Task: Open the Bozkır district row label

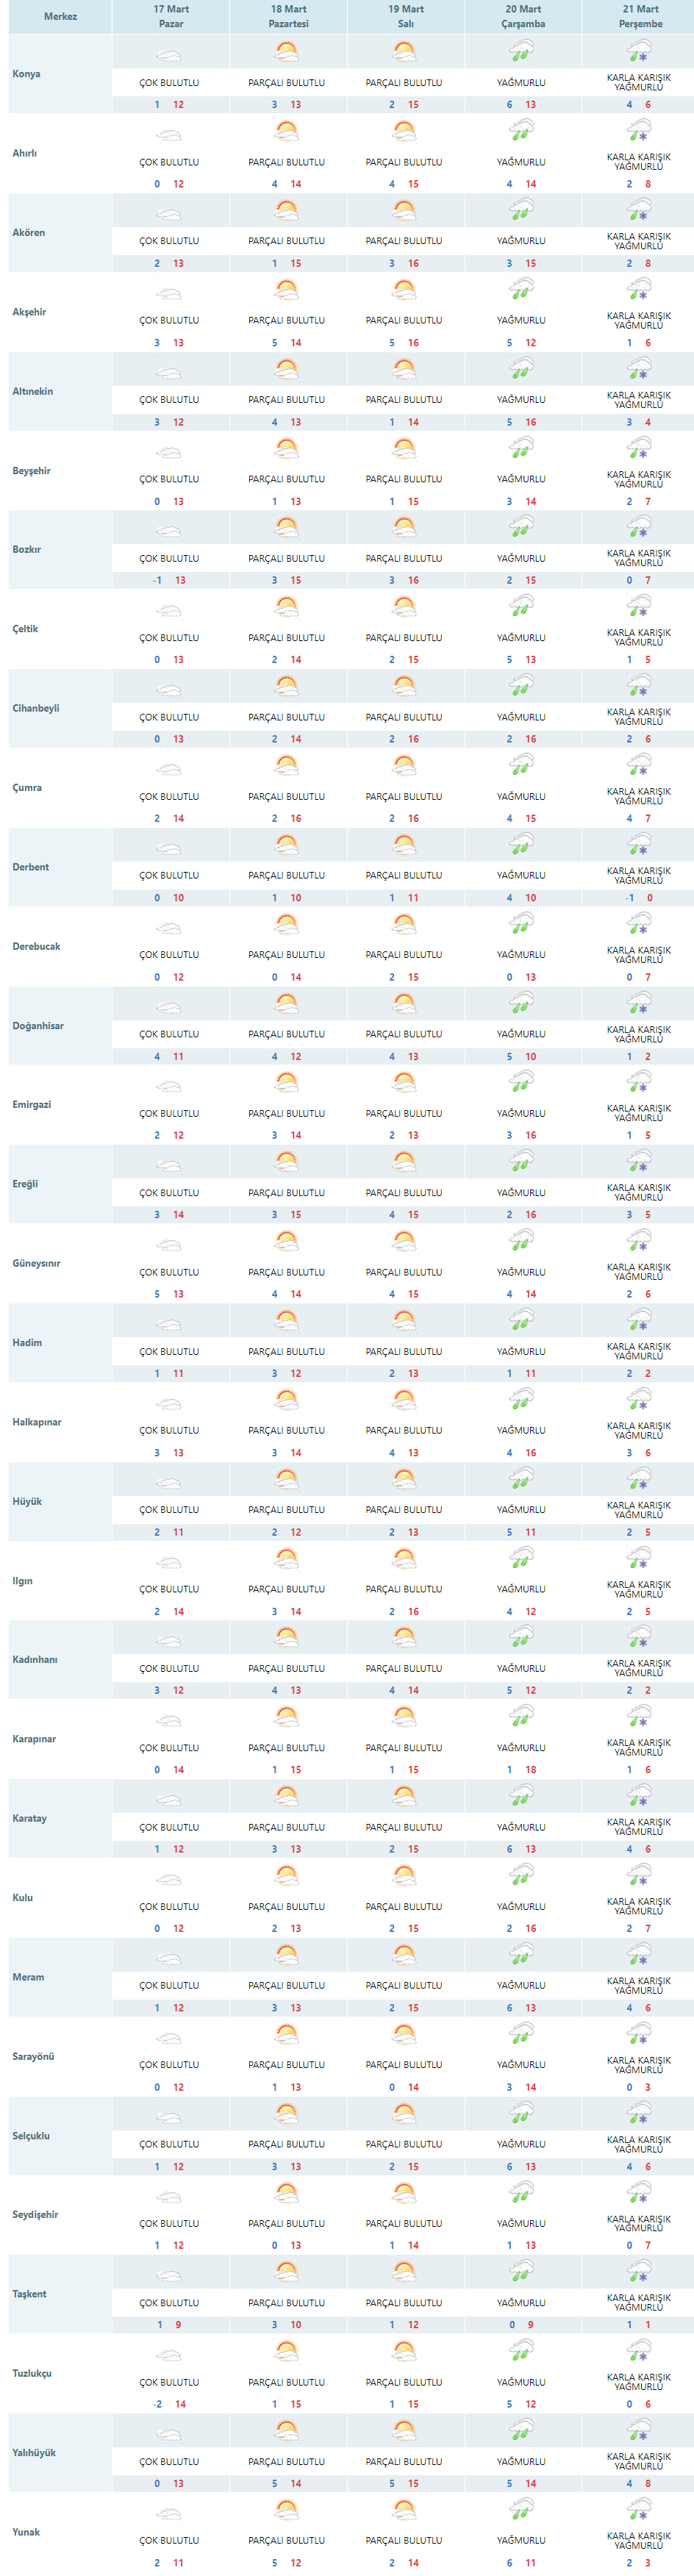Action: point(27,550)
